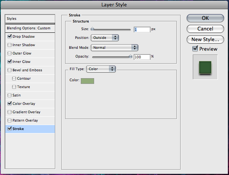Select the Drop Shadow label in styles list

click(x=24, y=37)
